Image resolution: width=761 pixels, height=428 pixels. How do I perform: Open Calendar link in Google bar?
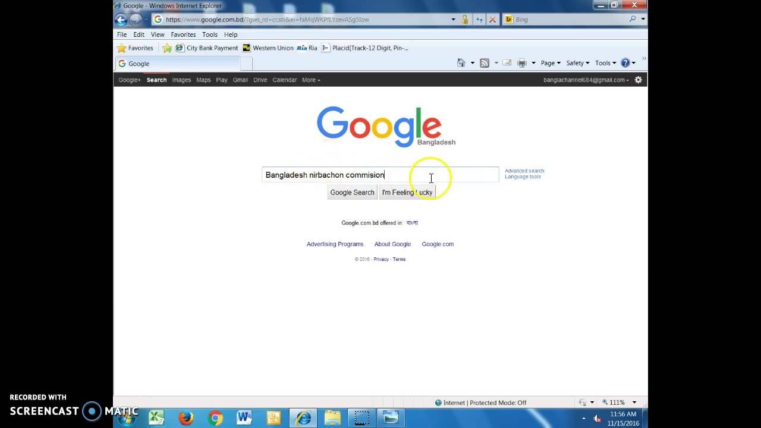[284, 80]
